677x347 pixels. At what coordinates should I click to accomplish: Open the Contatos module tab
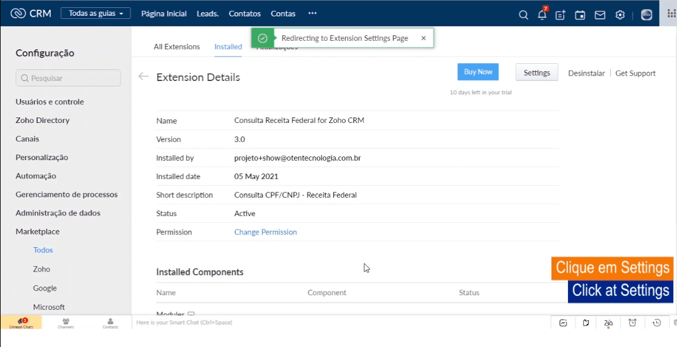coord(244,13)
